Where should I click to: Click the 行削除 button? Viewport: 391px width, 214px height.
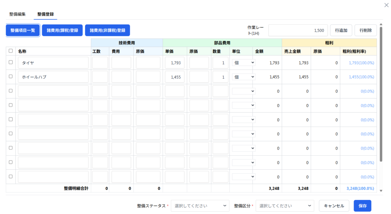[366, 30]
